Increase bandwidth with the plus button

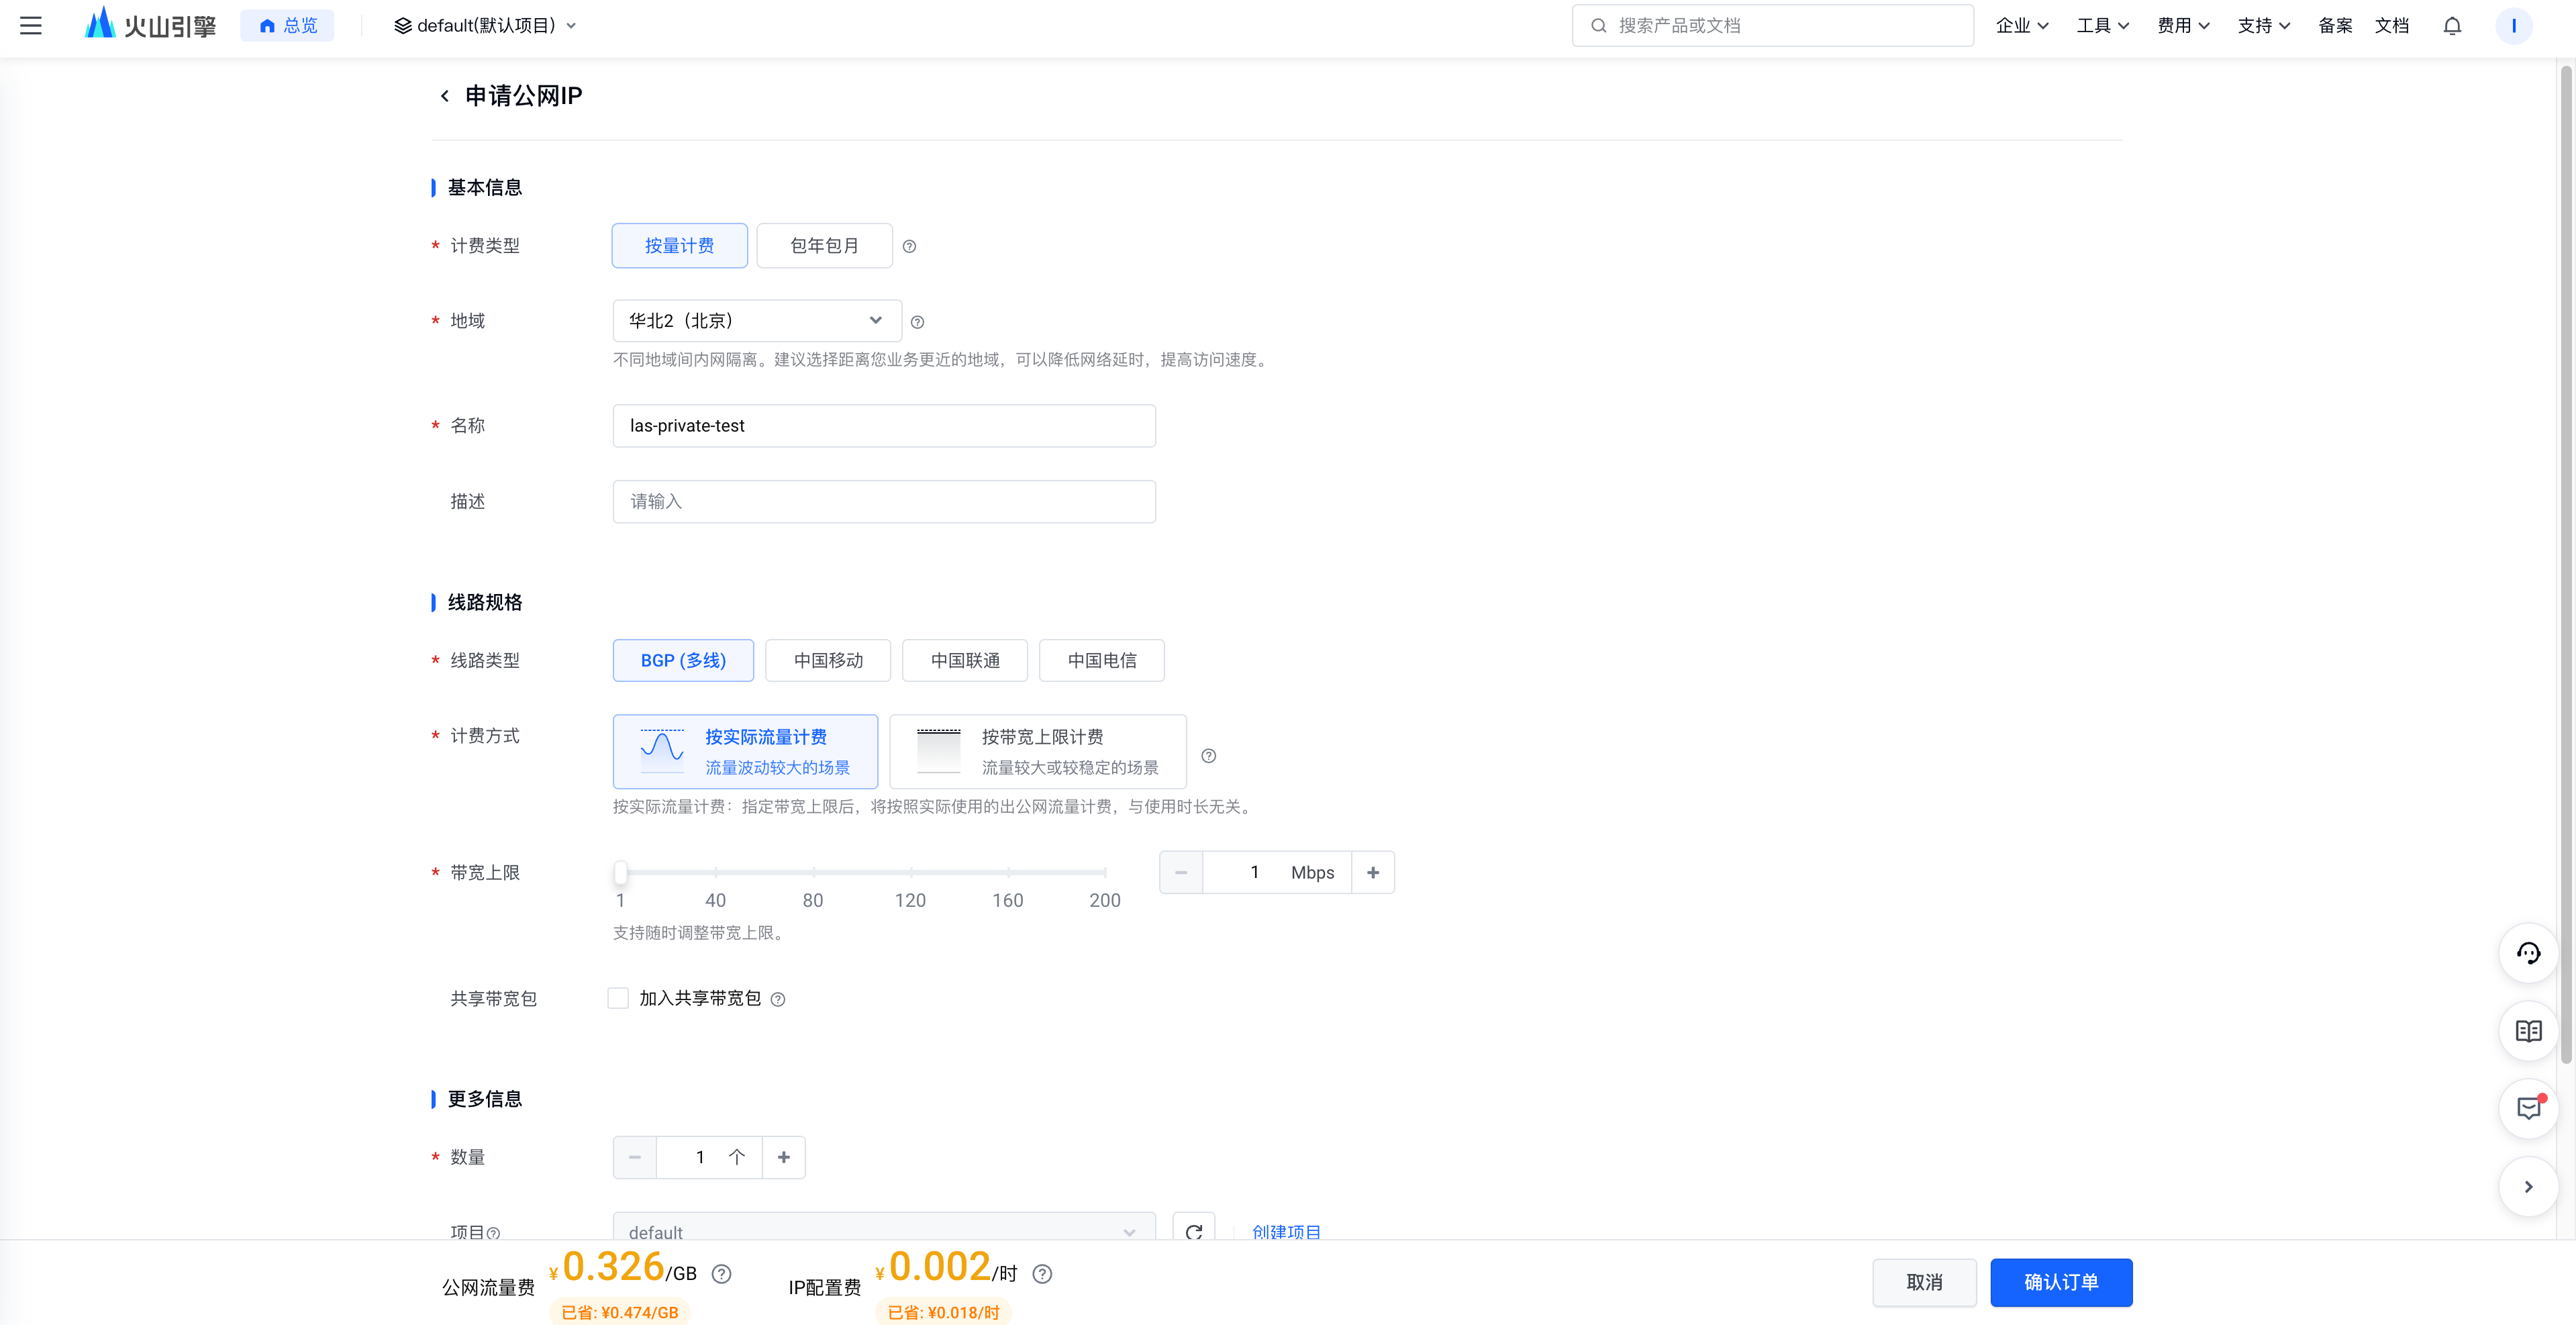click(1373, 873)
